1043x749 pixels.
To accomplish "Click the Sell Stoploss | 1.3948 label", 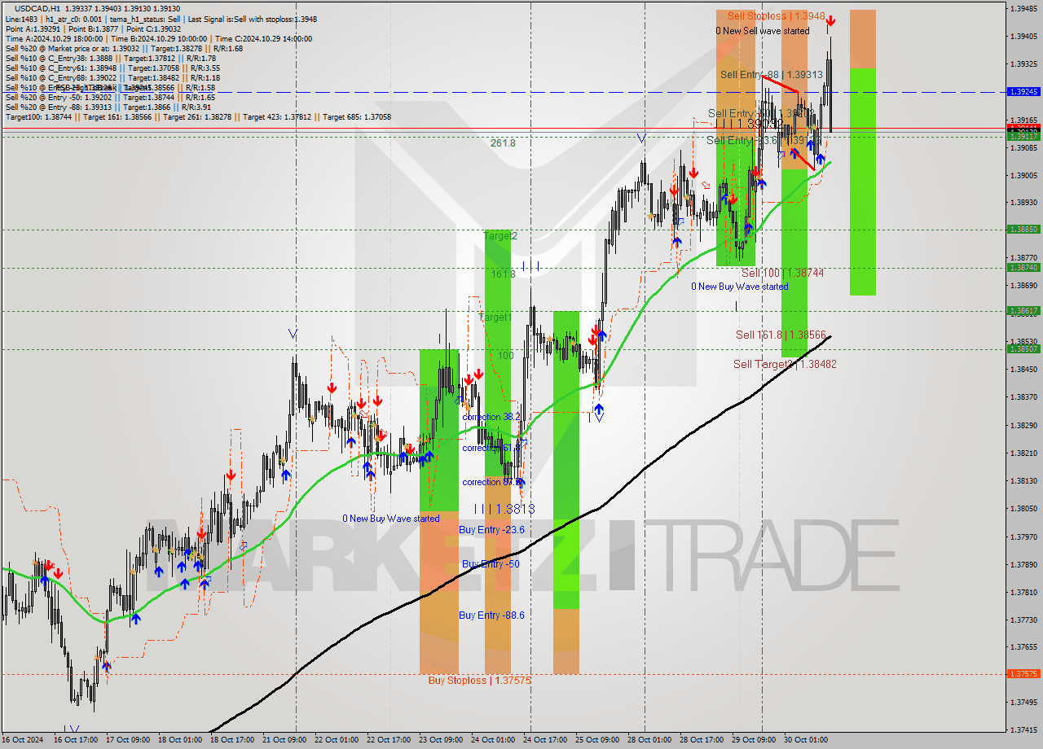I will [x=776, y=15].
